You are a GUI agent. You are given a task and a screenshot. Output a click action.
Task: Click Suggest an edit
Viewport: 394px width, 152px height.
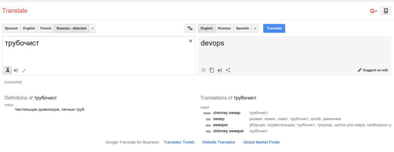(373, 70)
